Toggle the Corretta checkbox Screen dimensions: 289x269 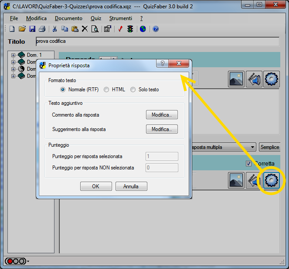pos(249,163)
